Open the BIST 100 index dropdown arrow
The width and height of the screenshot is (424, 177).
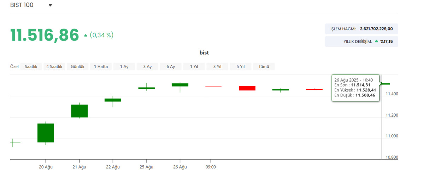(50, 5)
